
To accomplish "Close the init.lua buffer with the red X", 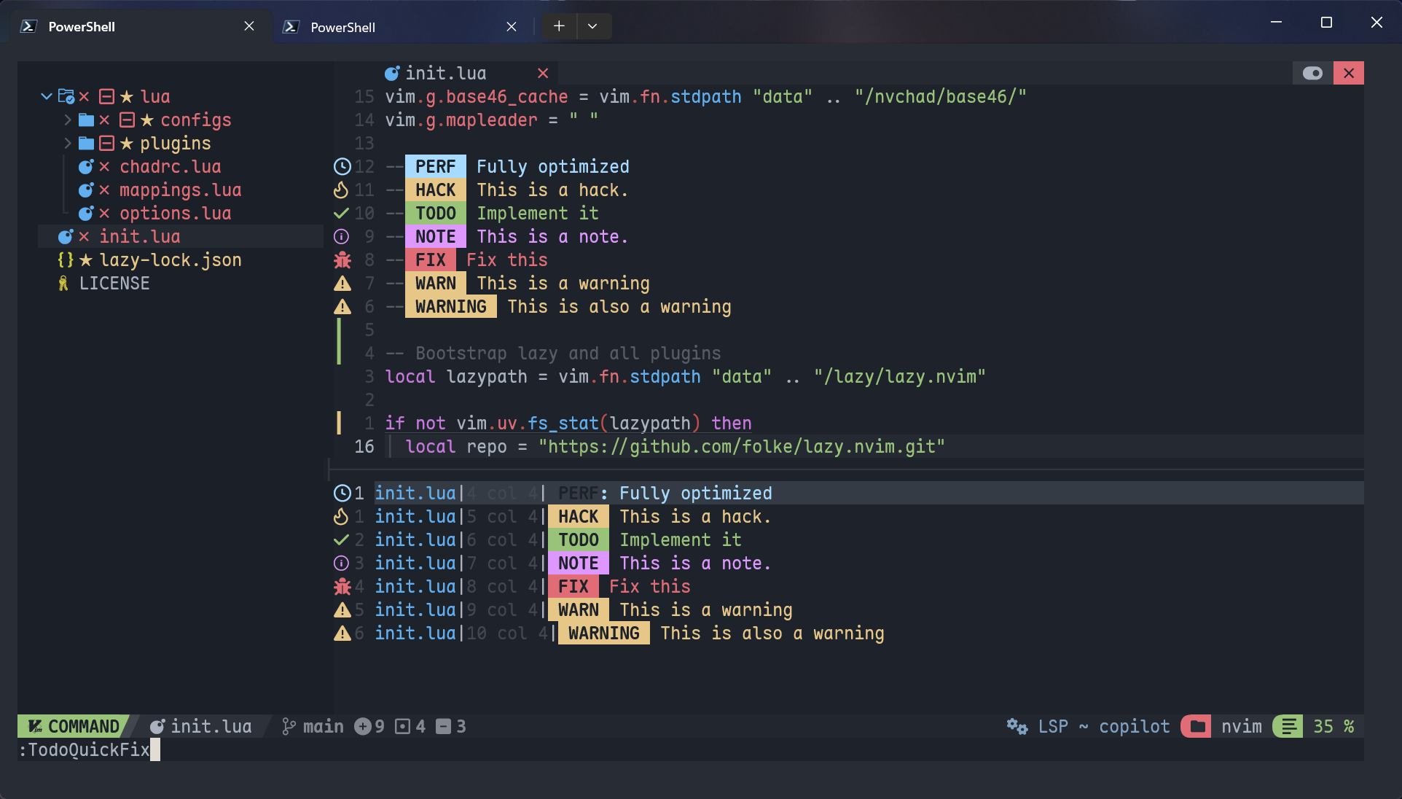I will [x=543, y=74].
